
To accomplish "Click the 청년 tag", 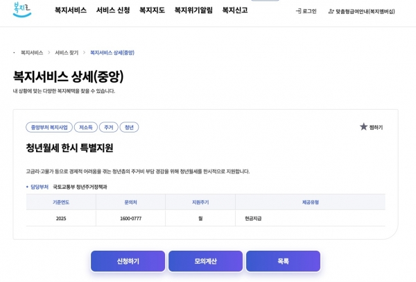I will [x=129, y=127].
